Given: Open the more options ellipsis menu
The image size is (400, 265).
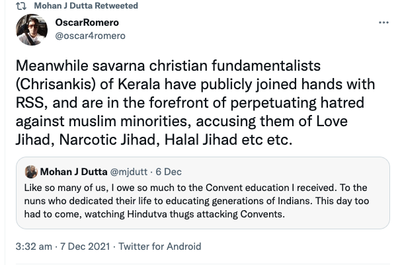Looking at the screenshot, I should click(x=382, y=22).
